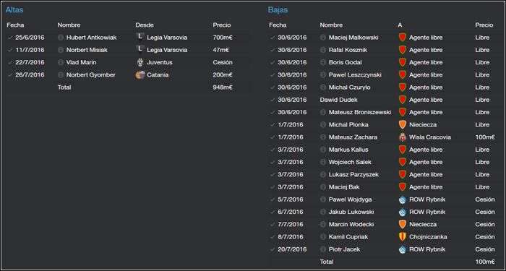The height and width of the screenshot is (271, 506).
Task: Click the Bajas section heading
Action: tap(278, 9)
